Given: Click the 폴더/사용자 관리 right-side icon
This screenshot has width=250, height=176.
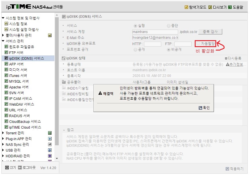Looking at the screenshot, I should (x=50, y=35).
